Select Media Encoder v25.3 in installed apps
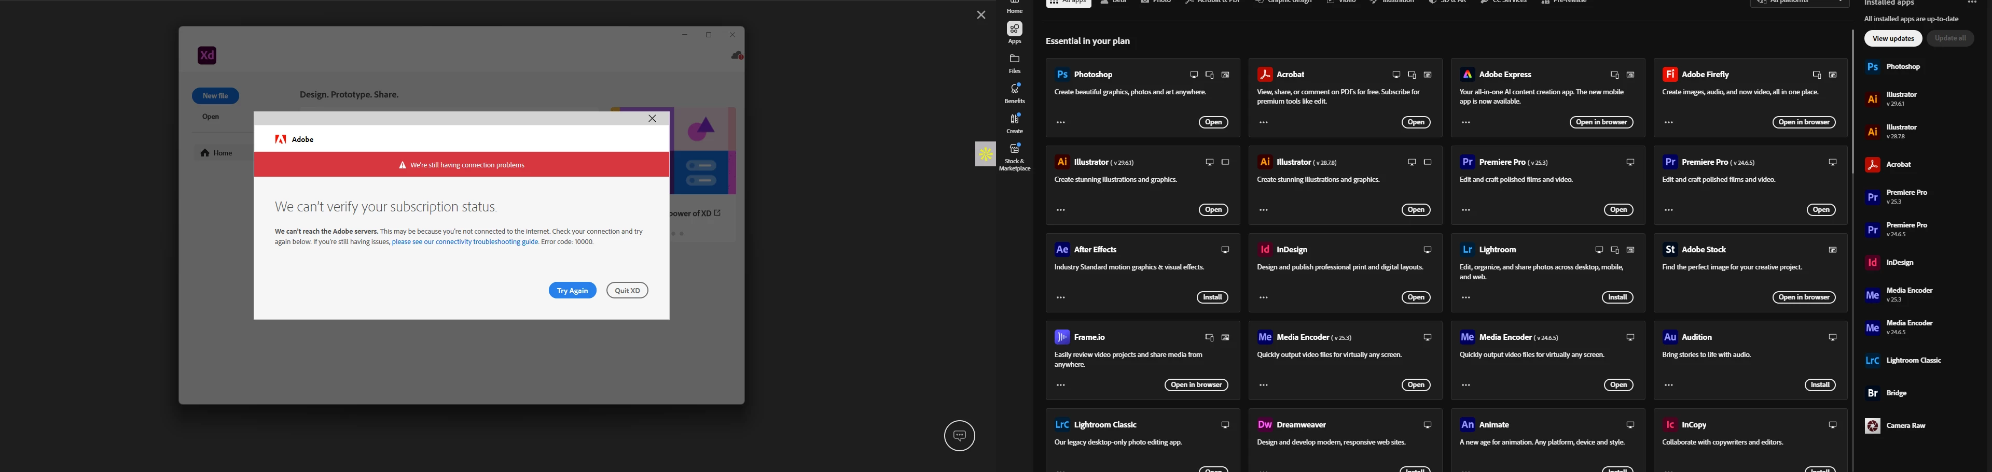Viewport: 1992px width, 472px height. pos(1899,295)
